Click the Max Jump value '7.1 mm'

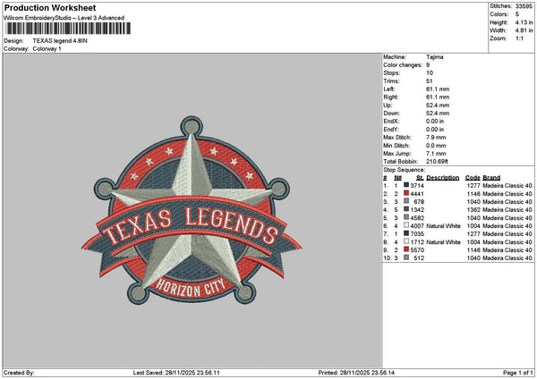436,154
